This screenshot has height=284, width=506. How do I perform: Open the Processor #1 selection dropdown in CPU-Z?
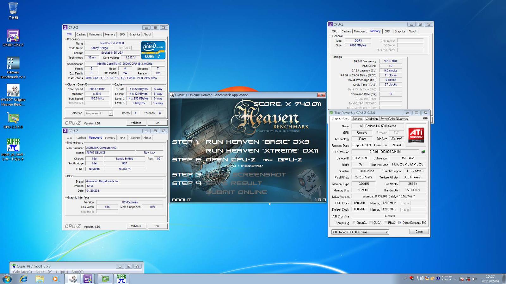tap(99, 113)
